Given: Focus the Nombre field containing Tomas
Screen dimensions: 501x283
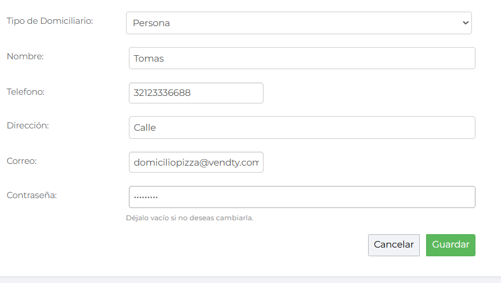Looking at the screenshot, I should tap(302, 58).
